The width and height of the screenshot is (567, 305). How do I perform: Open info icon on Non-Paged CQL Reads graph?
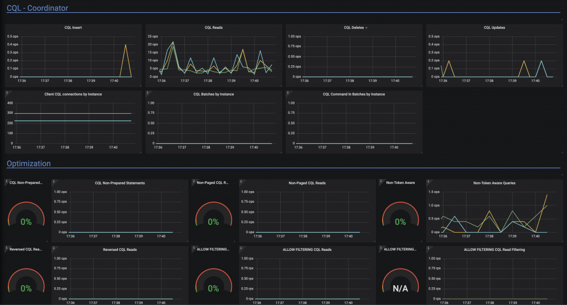click(241, 181)
